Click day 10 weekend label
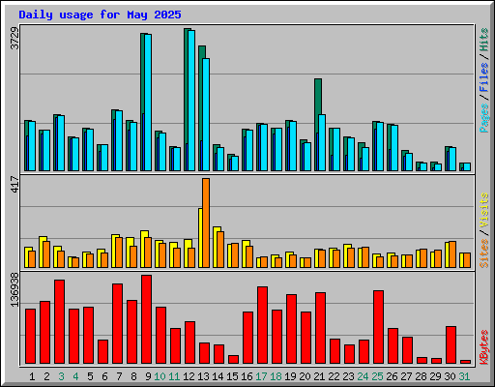 [x=160, y=376]
